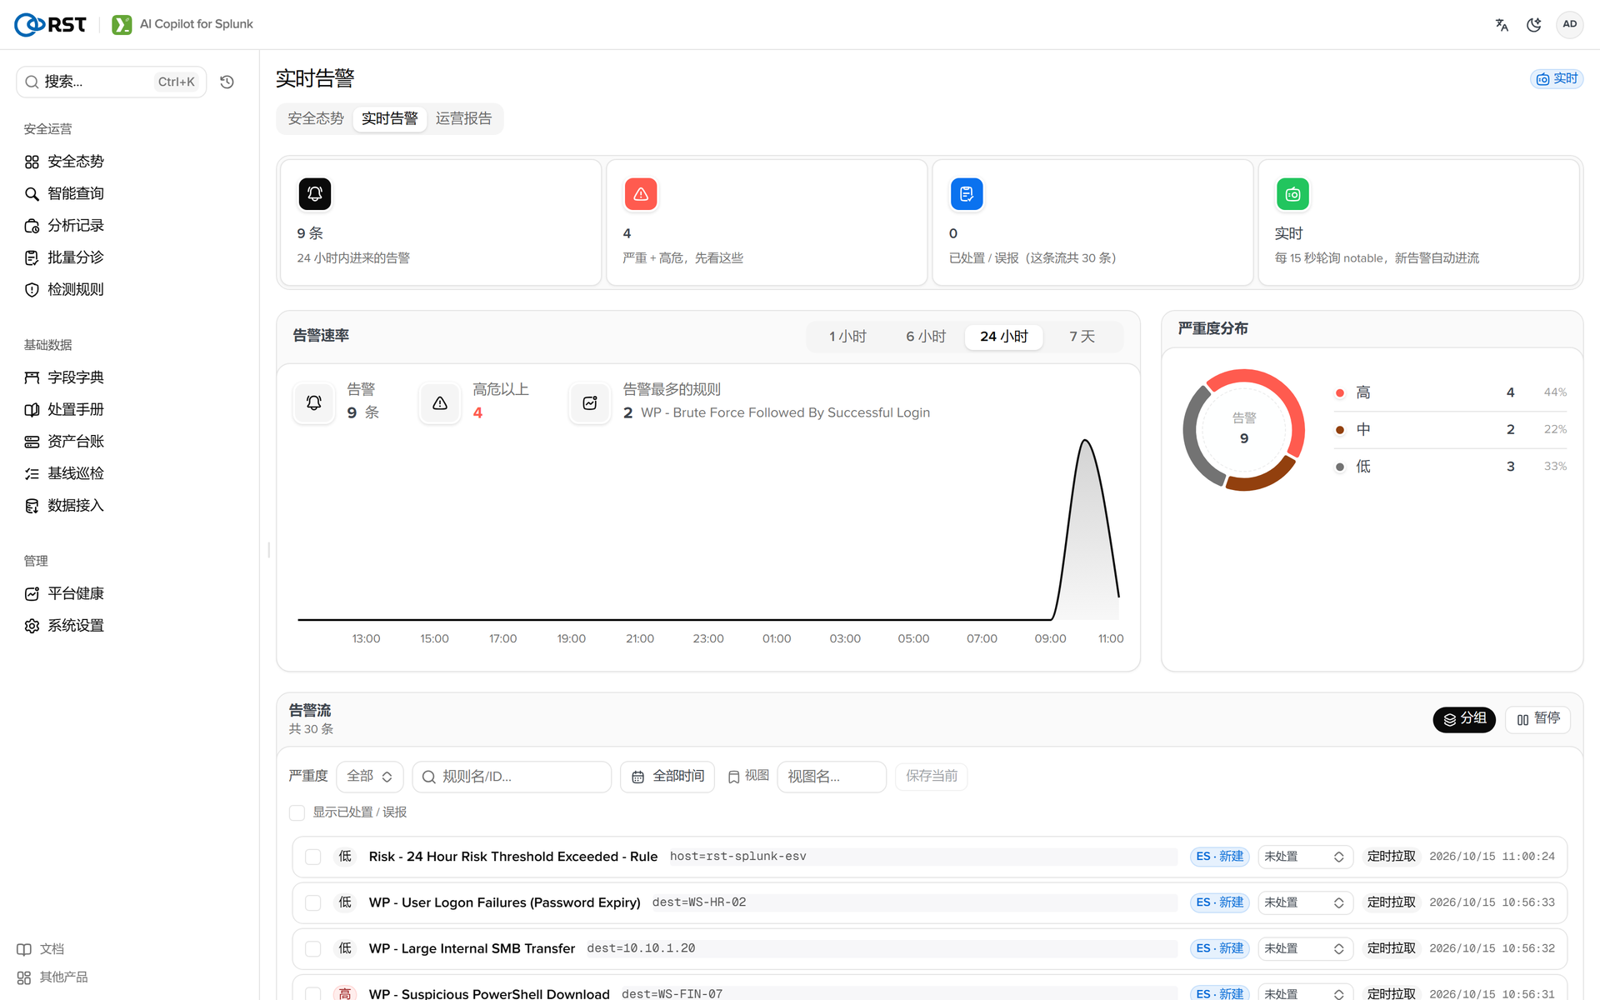Click the red 高 severity legend dot
This screenshot has height=1000, width=1600.
point(1340,393)
